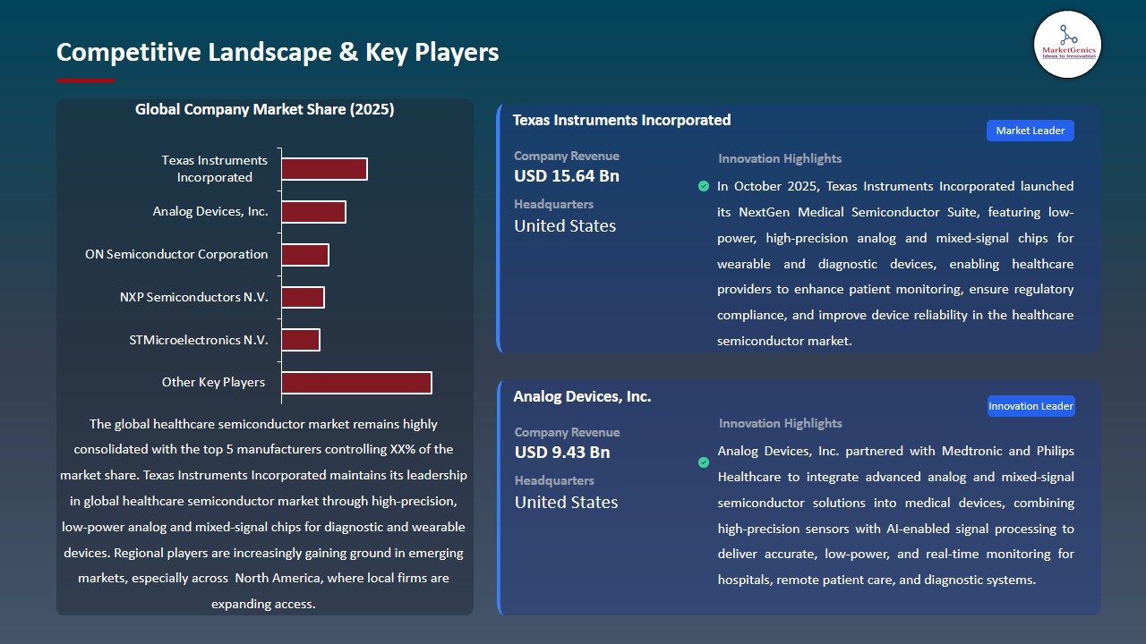1146x644 pixels.
Task: Toggle the ON Semiconductor Corporation bar
Action: [304, 254]
